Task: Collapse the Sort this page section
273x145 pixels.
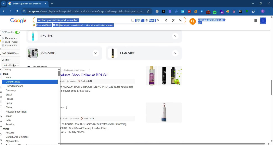Action: click(x=10, y=53)
